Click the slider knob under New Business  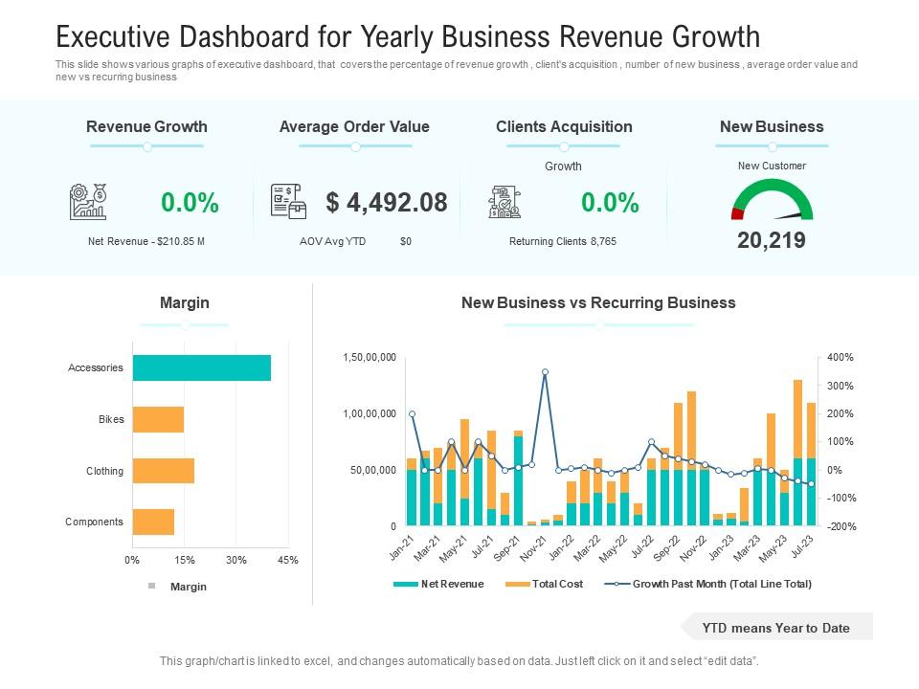[773, 146]
